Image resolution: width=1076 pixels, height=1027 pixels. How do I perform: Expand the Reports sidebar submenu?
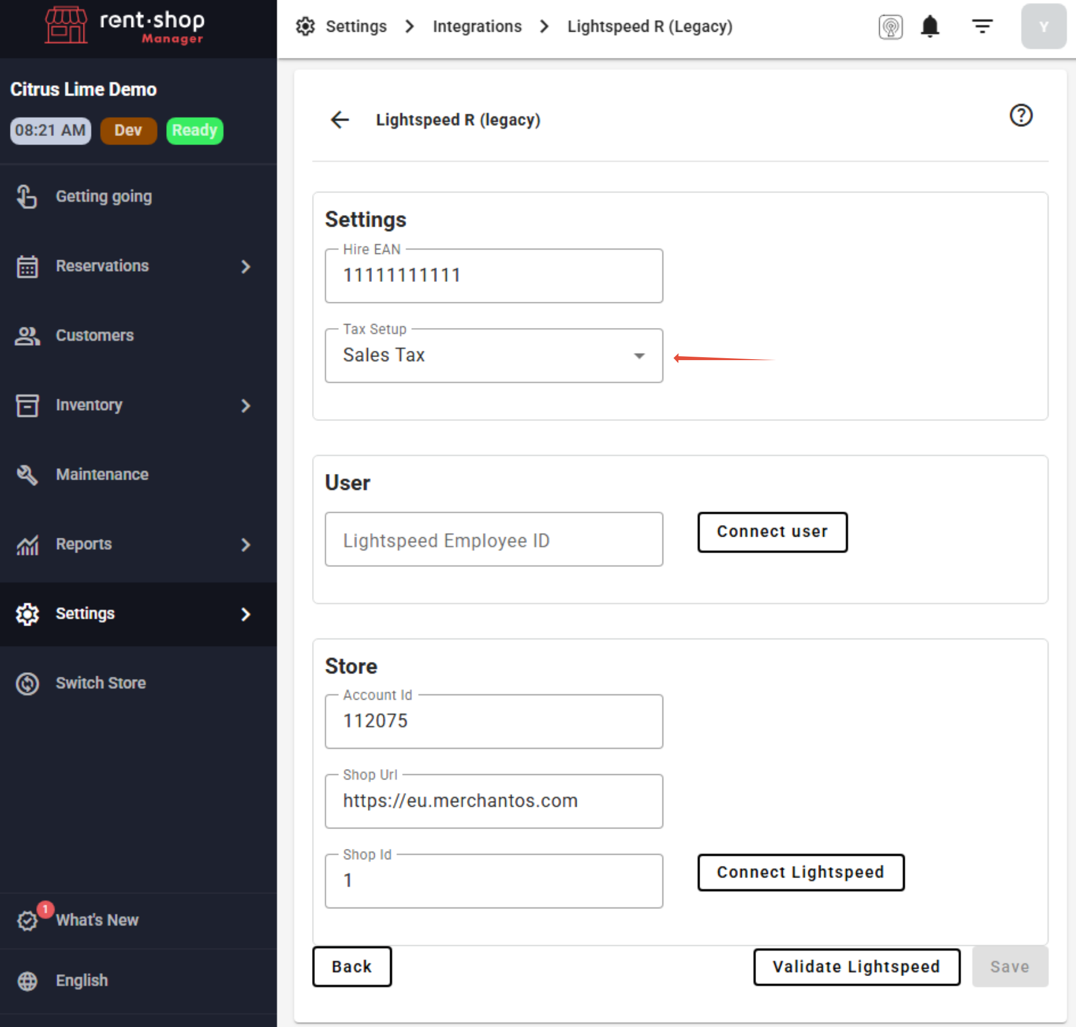[x=246, y=544]
